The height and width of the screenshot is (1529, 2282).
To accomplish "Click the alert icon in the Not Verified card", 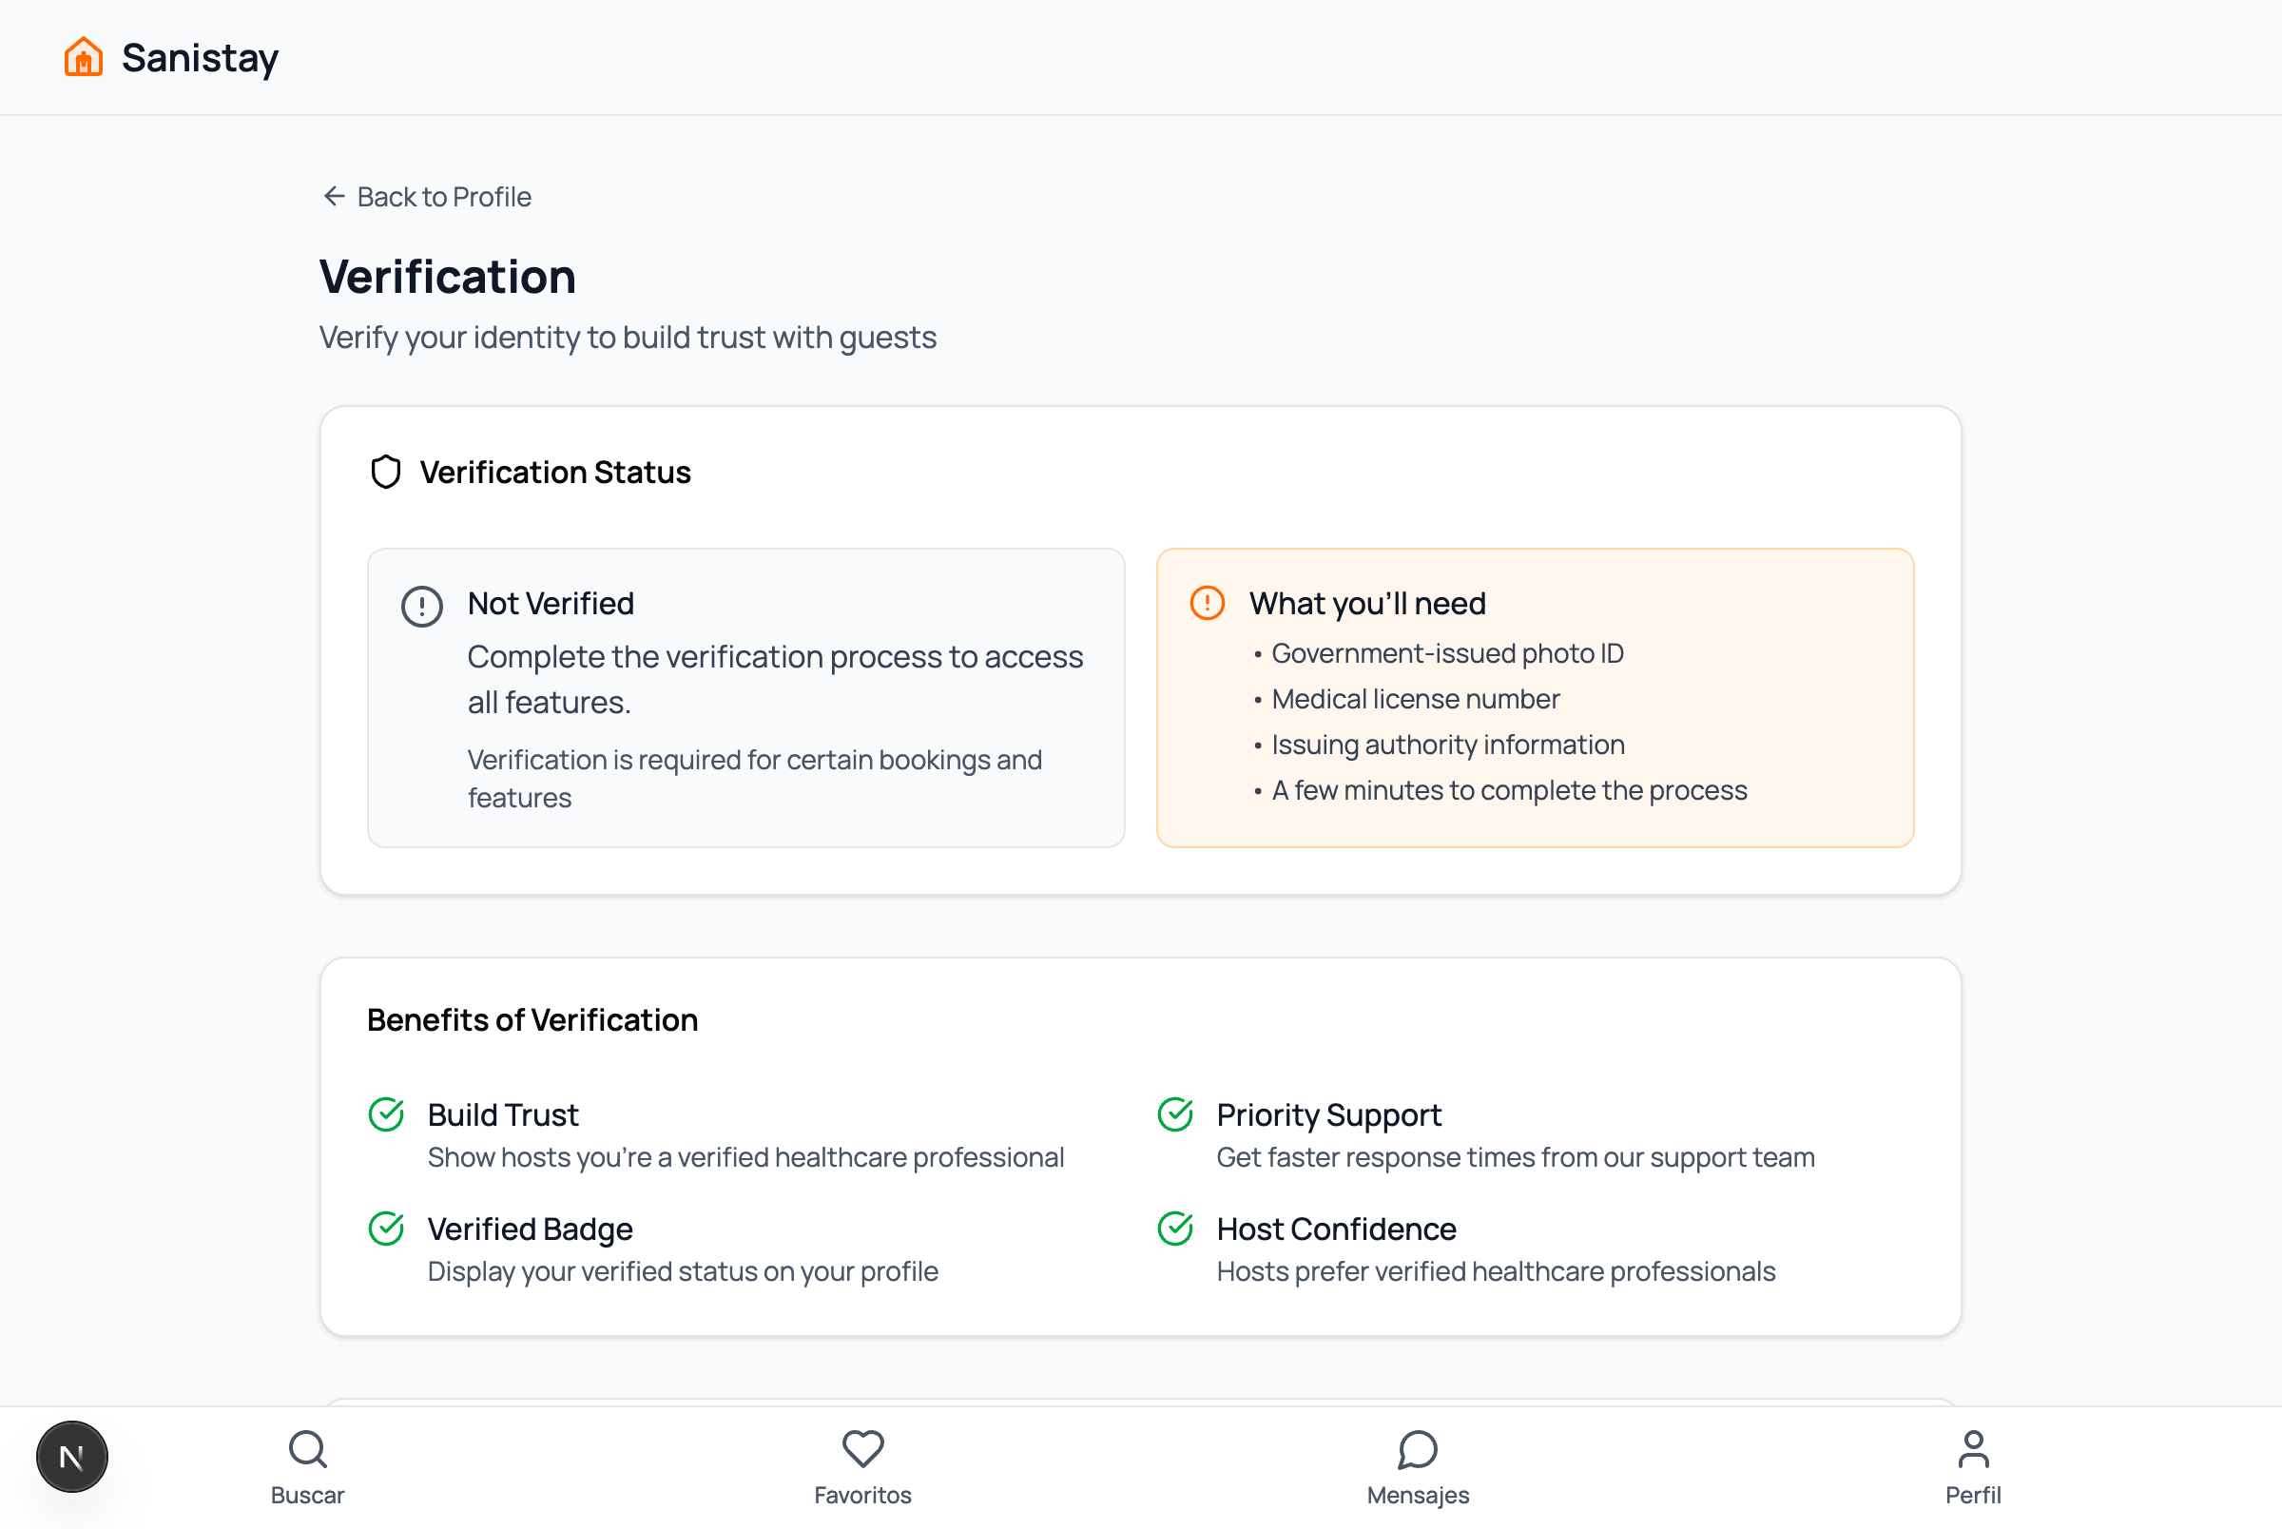I will [421, 606].
